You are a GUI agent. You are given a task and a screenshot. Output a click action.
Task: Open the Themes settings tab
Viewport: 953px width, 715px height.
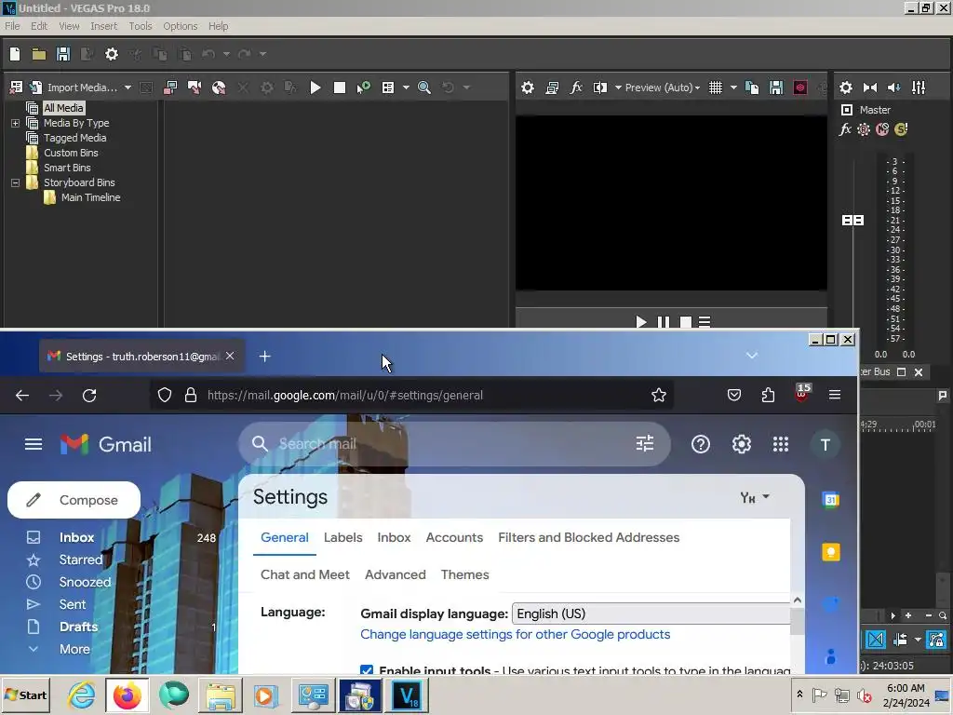[465, 574]
